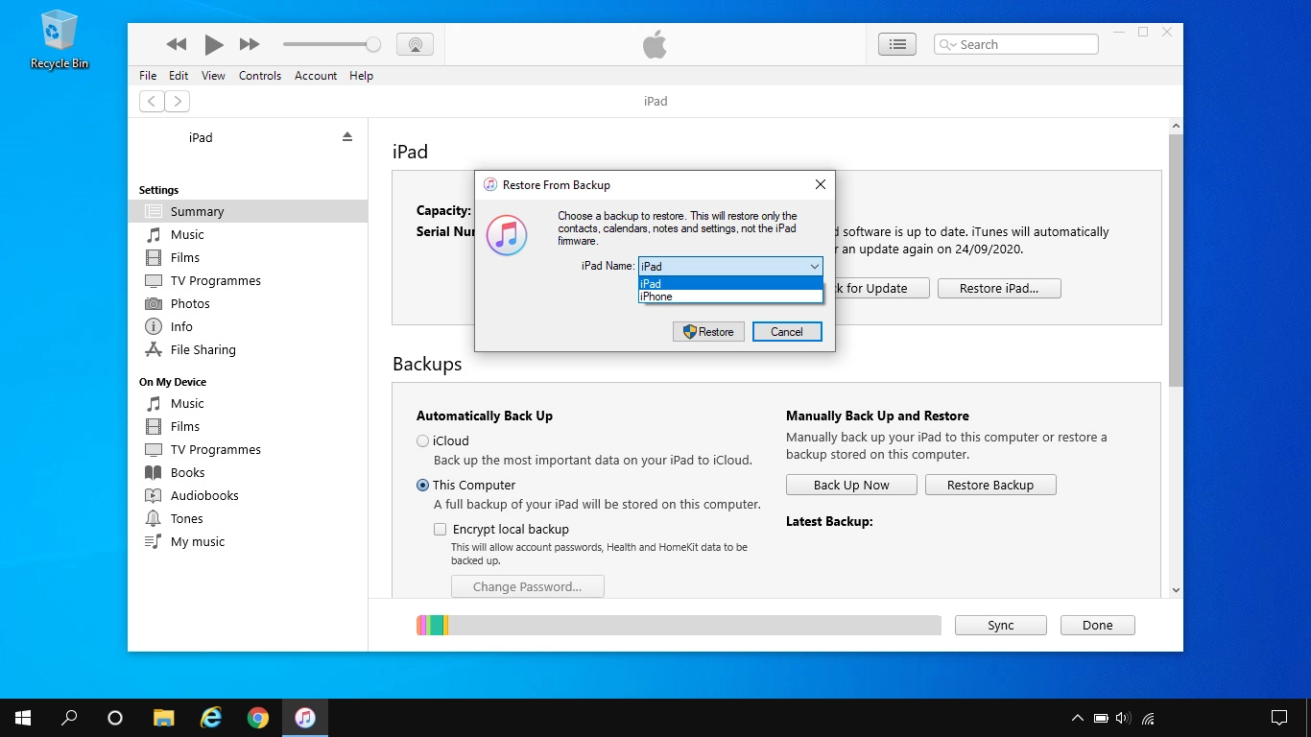1311x737 pixels.
Task: Click Restore in the backup dialog
Action: [x=708, y=331]
